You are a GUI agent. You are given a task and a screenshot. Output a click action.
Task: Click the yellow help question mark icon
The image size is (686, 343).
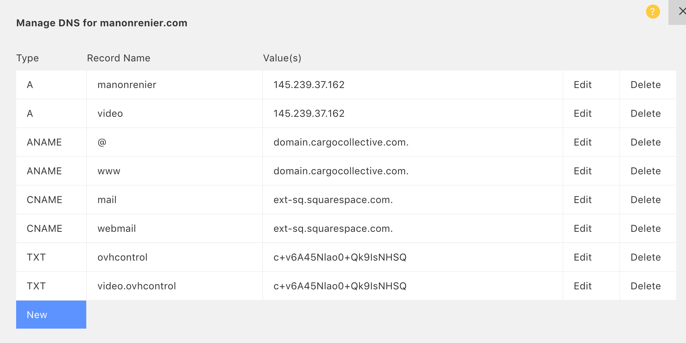pos(653,12)
